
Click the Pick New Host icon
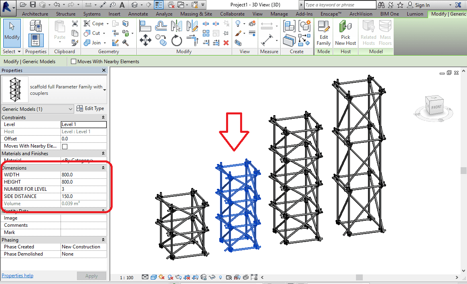coord(346,34)
